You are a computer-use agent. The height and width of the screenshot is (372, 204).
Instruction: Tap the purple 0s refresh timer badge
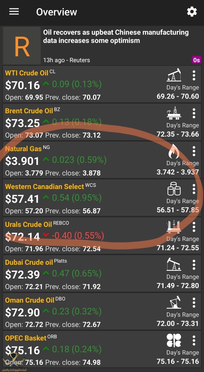click(196, 60)
